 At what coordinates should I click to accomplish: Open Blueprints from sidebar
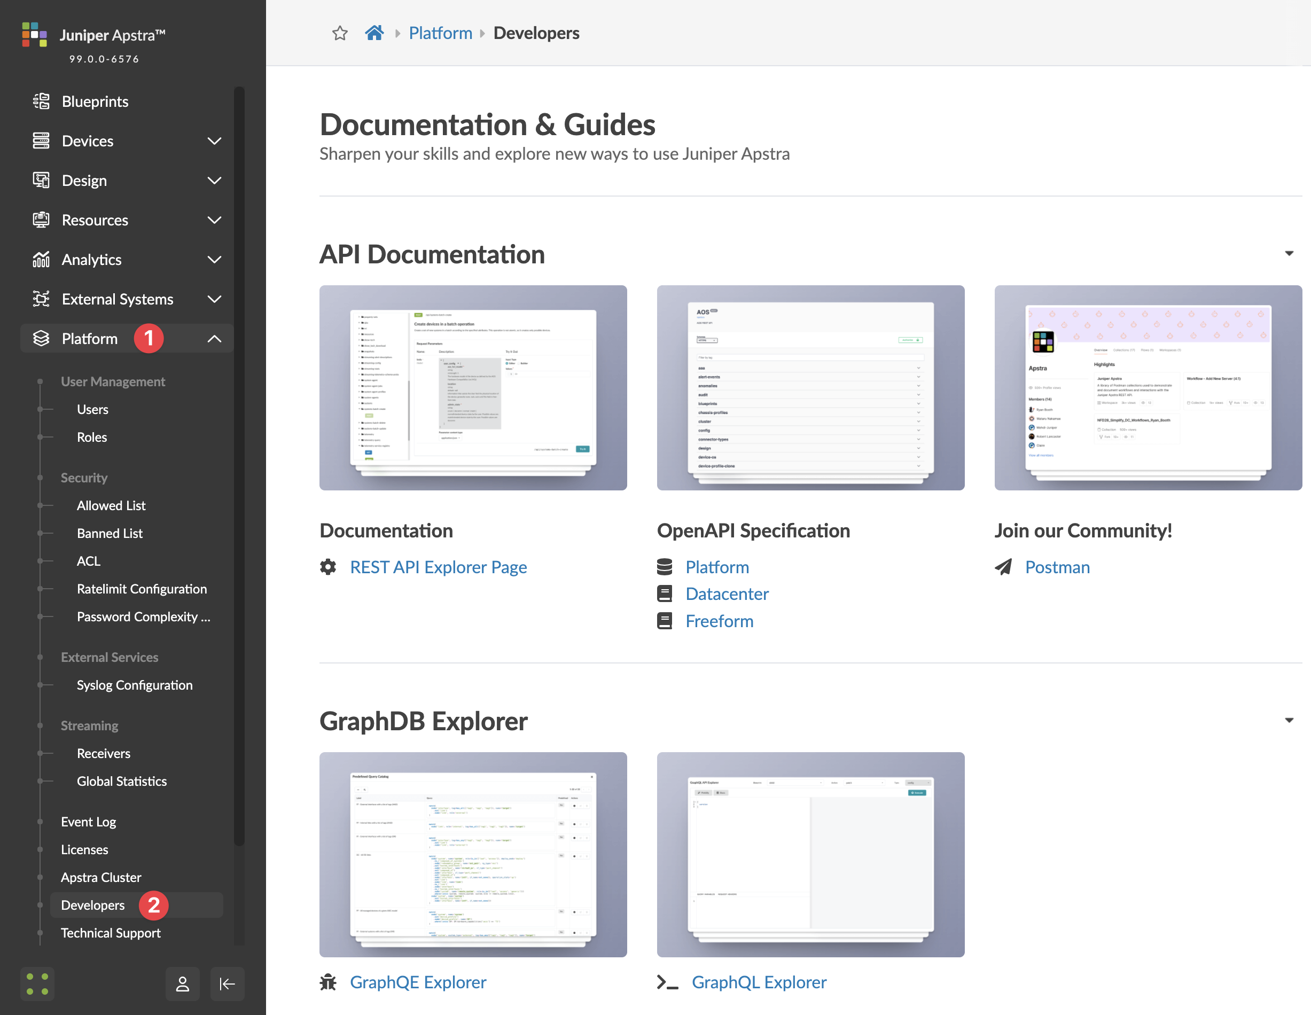(x=95, y=101)
